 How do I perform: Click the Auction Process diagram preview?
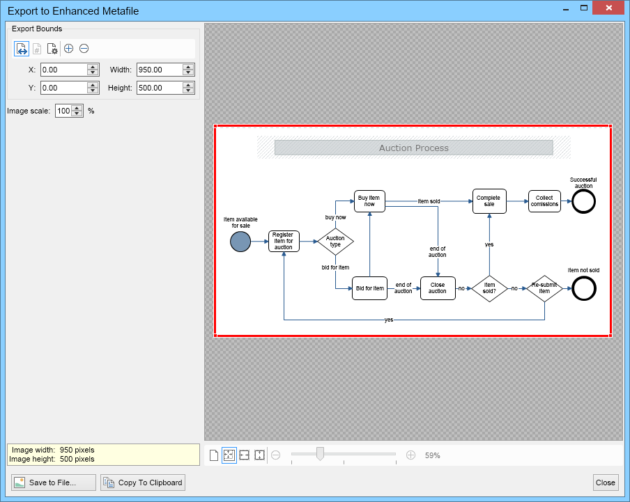tap(413, 230)
